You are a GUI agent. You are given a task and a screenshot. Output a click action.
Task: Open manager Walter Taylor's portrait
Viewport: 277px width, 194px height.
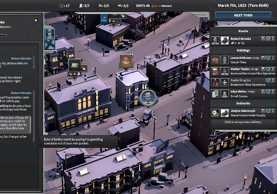click(225, 71)
